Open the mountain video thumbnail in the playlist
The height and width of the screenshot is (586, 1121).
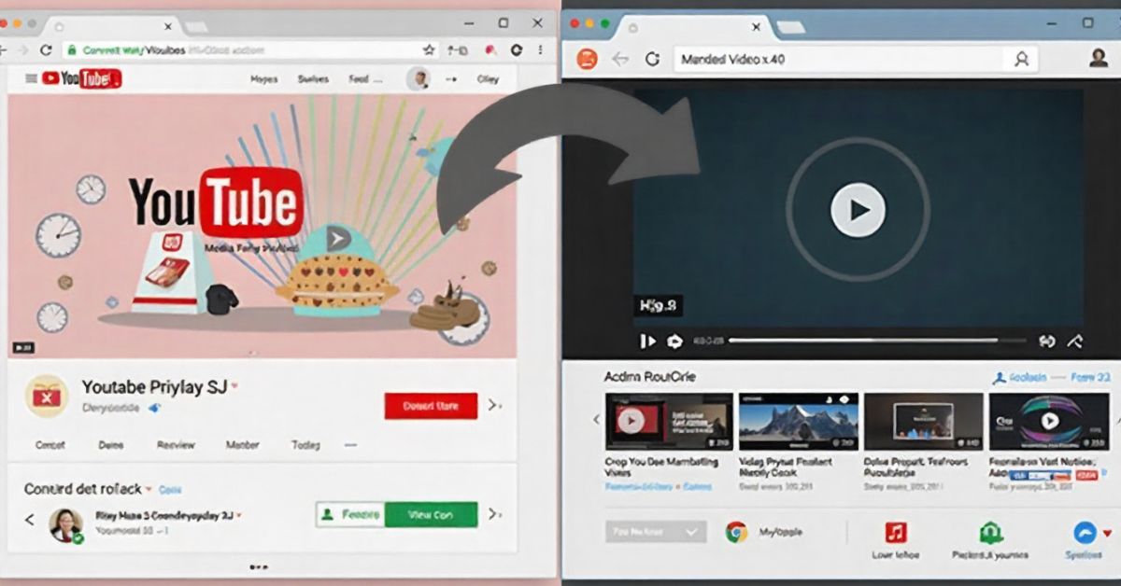[x=799, y=420]
